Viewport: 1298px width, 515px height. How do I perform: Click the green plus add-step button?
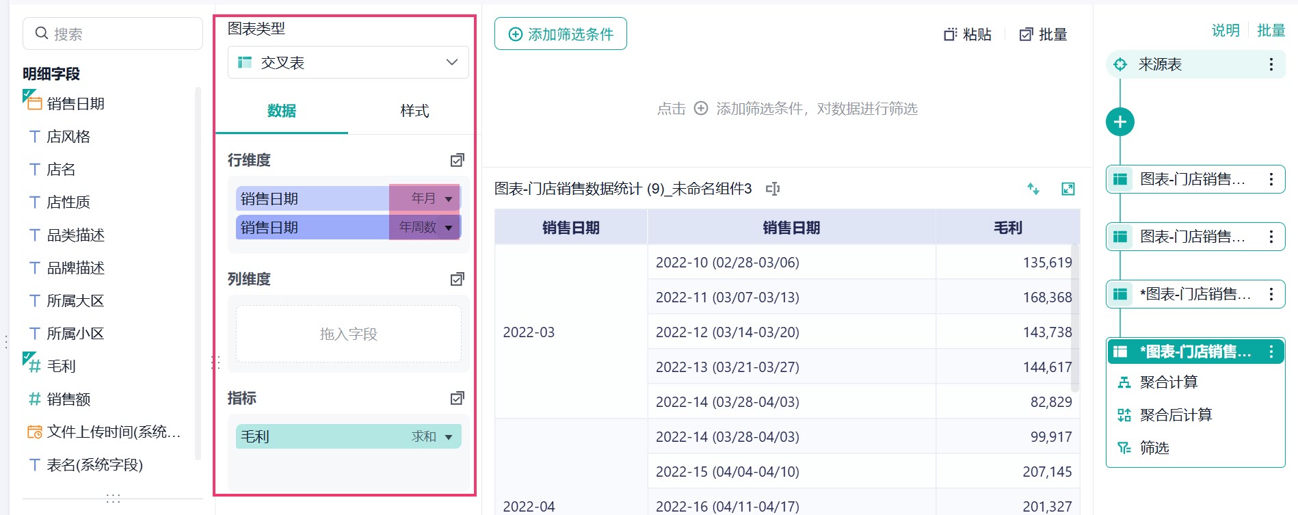pos(1120,122)
